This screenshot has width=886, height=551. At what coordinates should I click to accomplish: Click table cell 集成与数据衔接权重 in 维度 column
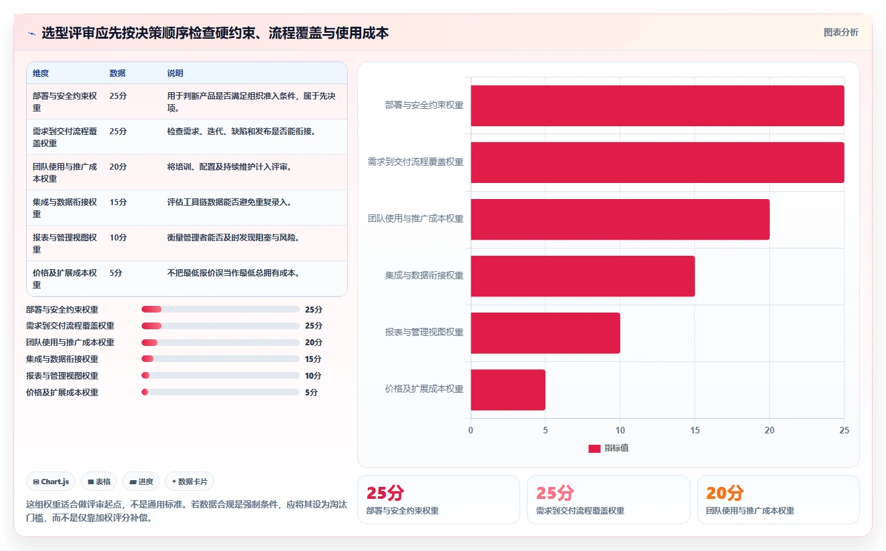65,208
